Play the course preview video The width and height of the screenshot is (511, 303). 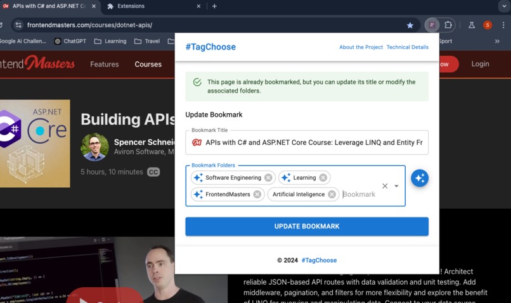[x=104, y=297]
